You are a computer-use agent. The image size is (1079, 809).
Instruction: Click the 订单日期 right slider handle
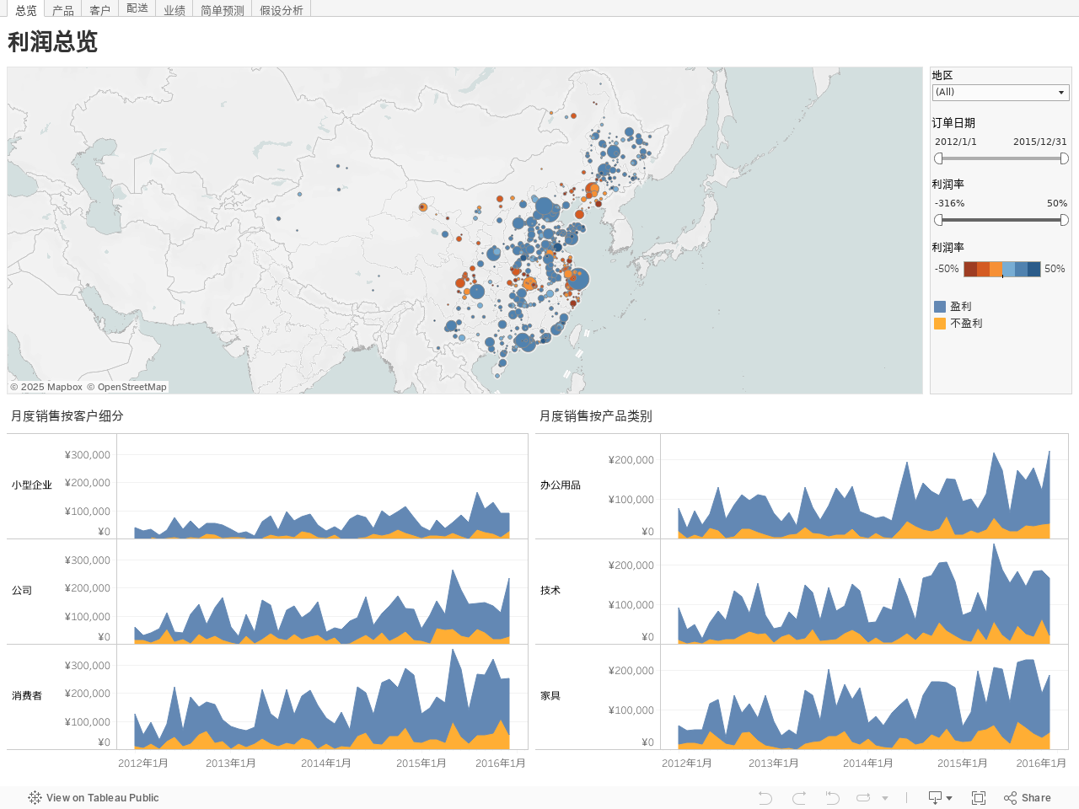pos(1064,158)
